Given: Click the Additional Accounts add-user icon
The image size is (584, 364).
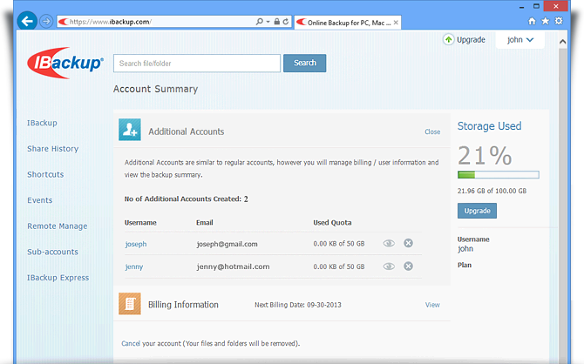Looking at the screenshot, I should 130,130.
